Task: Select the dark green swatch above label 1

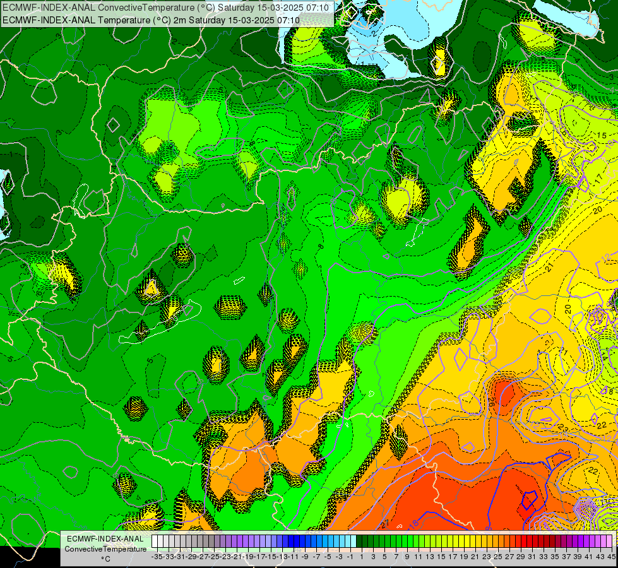Action: (x=359, y=541)
